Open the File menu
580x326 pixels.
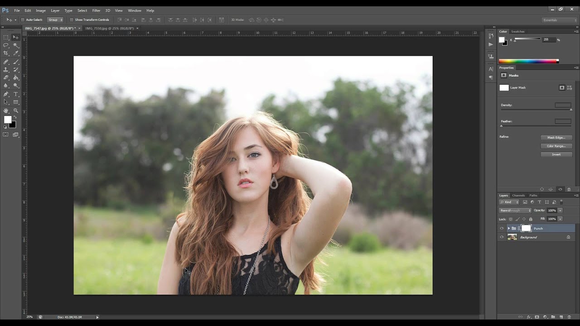click(17, 10)
